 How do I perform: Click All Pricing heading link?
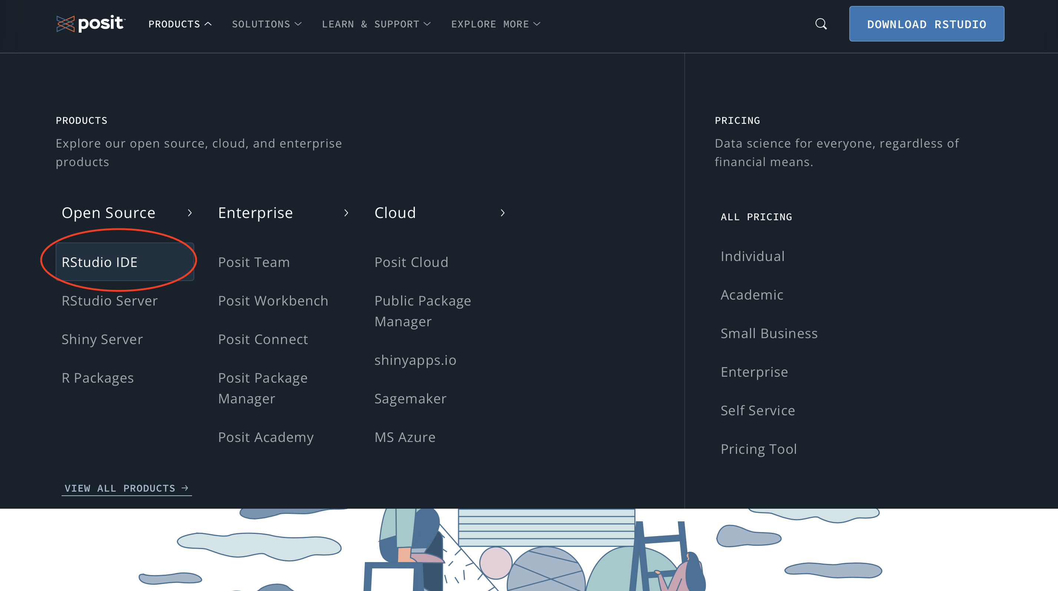coord(756,217)
